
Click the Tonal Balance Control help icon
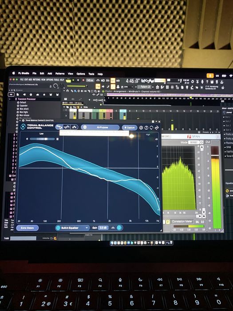click(146, 128)
